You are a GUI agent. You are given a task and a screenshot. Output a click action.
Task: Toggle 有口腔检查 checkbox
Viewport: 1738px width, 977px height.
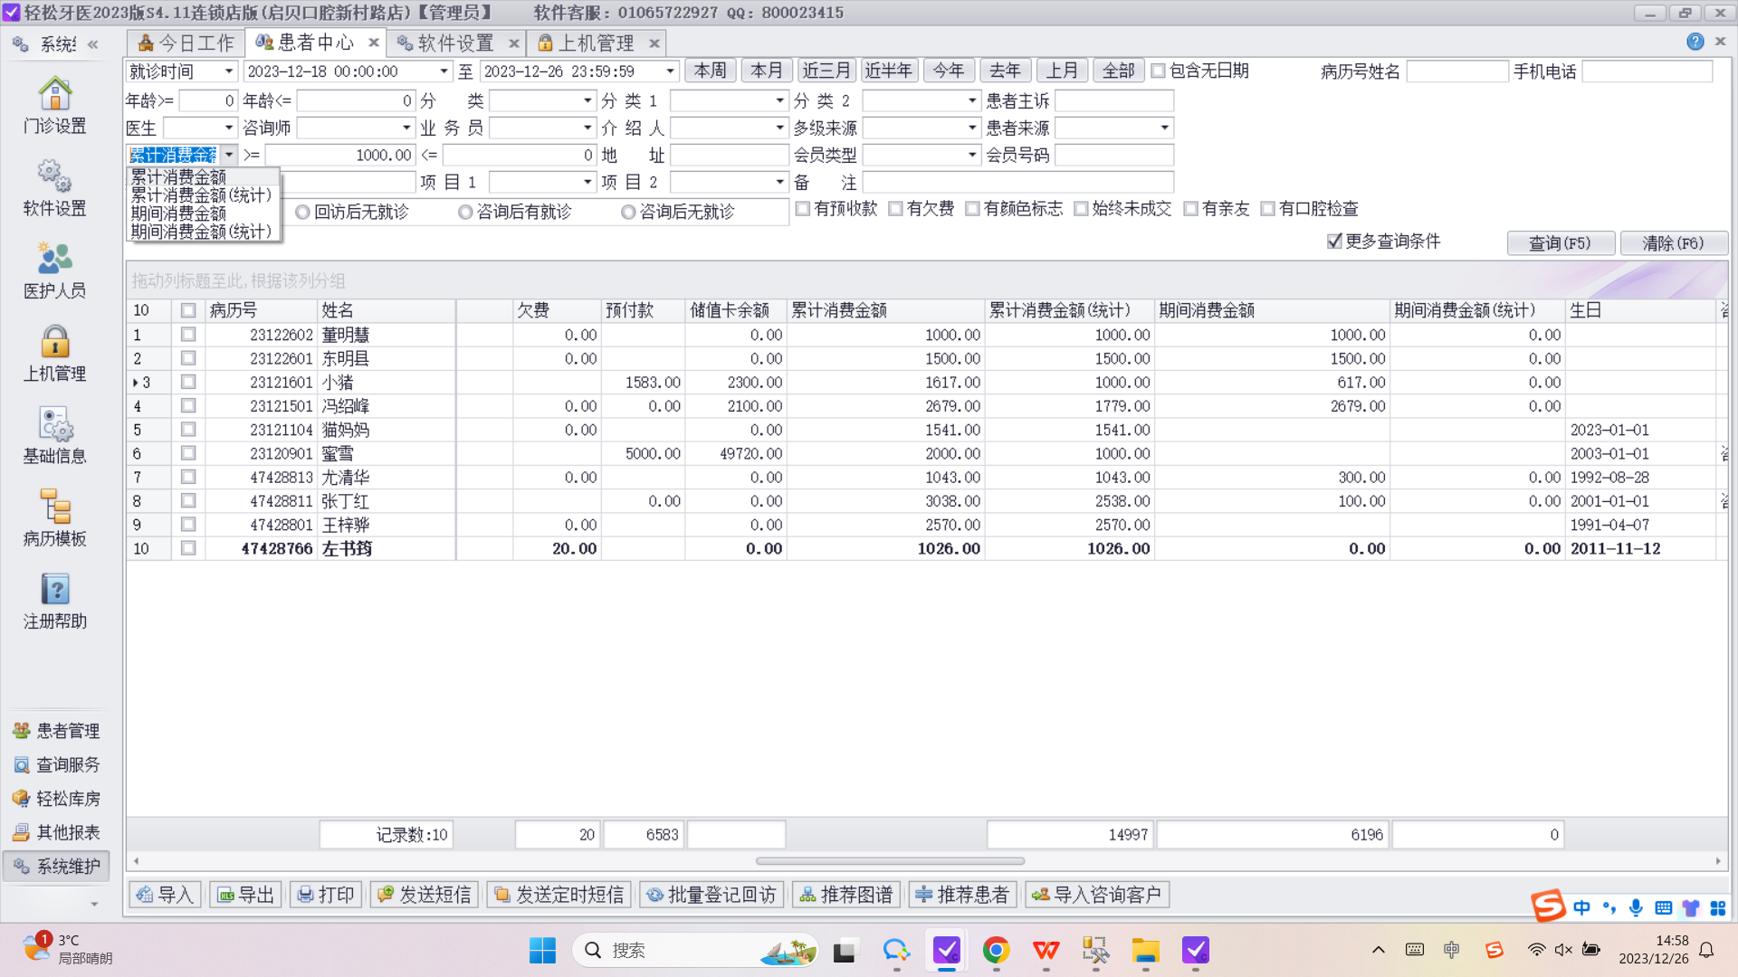[1268, 209]
